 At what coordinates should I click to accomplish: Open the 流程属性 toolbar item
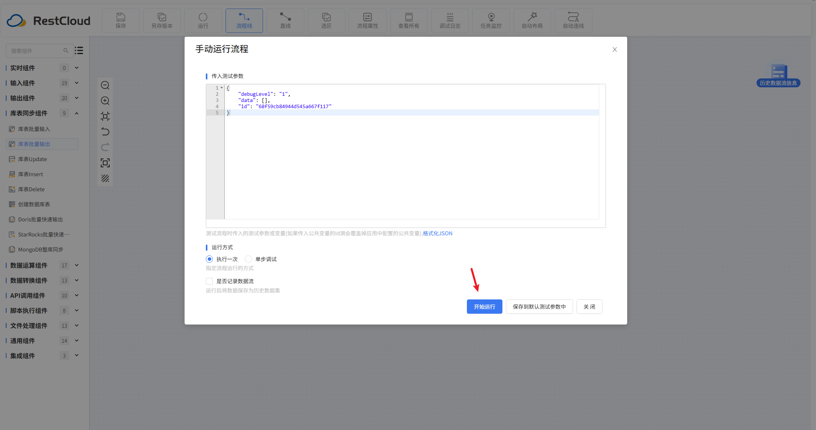[367, 20]
